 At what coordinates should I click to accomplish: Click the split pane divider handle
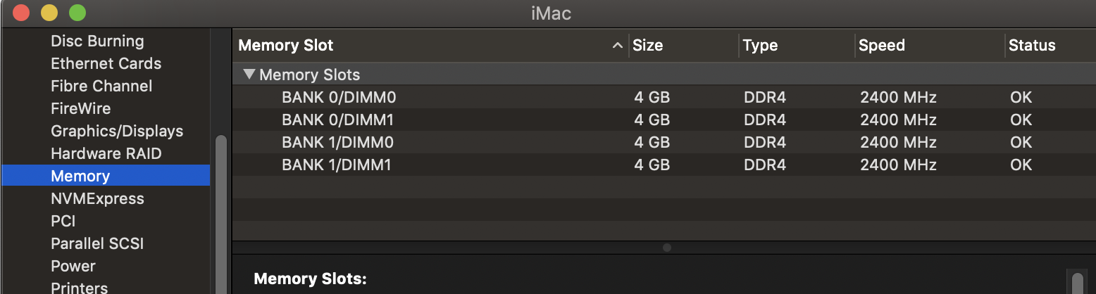[666, 248]
